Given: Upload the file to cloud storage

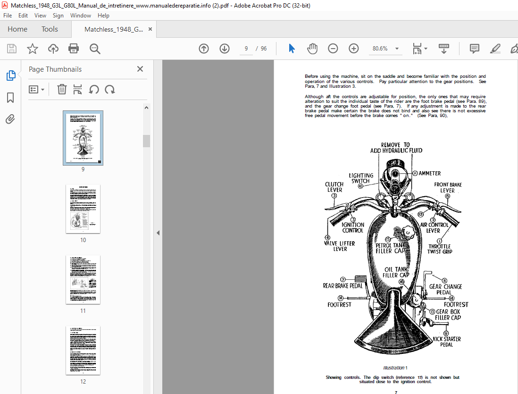Looking at the screenshot, I should click(53, 49).
